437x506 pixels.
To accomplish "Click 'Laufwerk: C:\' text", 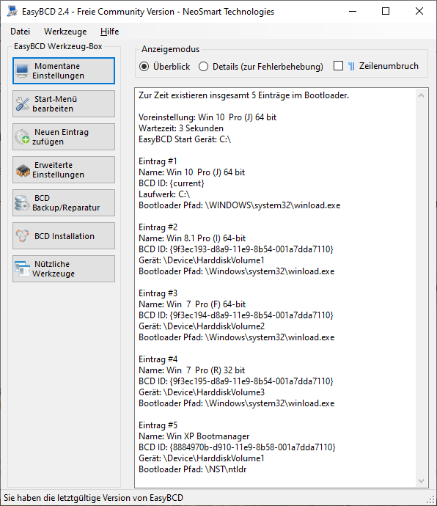I will 164,194.
